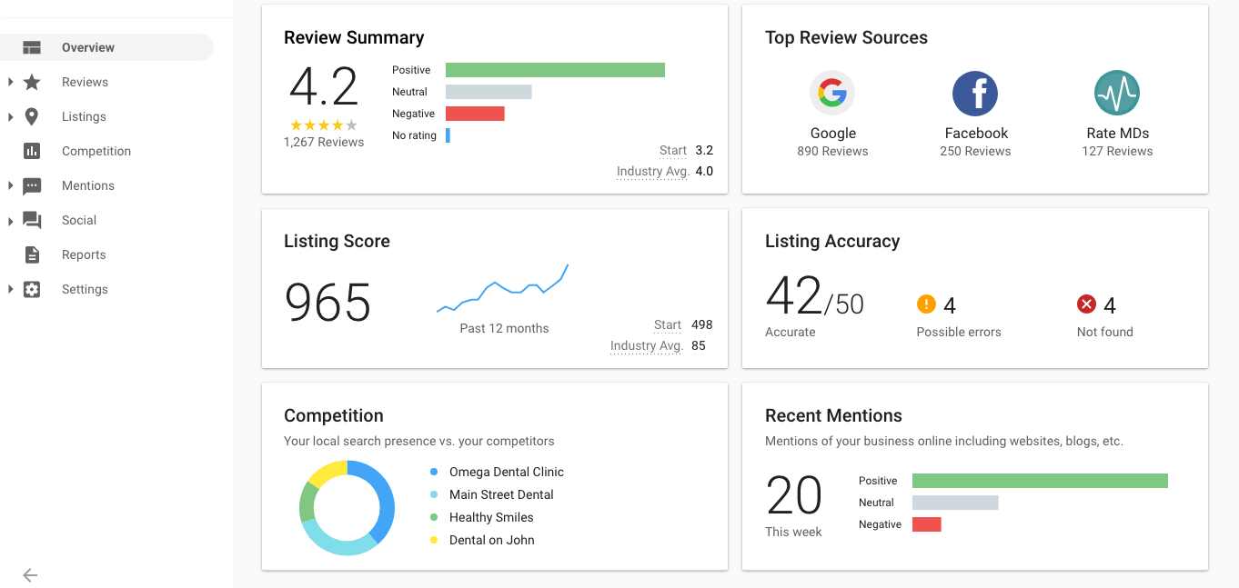Click the Reports document icon
This screenshot has width=1239, height=588.
pyautogui.click(x=32, y=254)
